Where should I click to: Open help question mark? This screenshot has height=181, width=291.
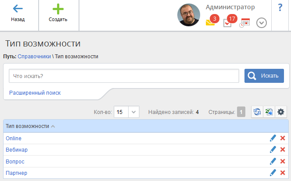[280, 7]
